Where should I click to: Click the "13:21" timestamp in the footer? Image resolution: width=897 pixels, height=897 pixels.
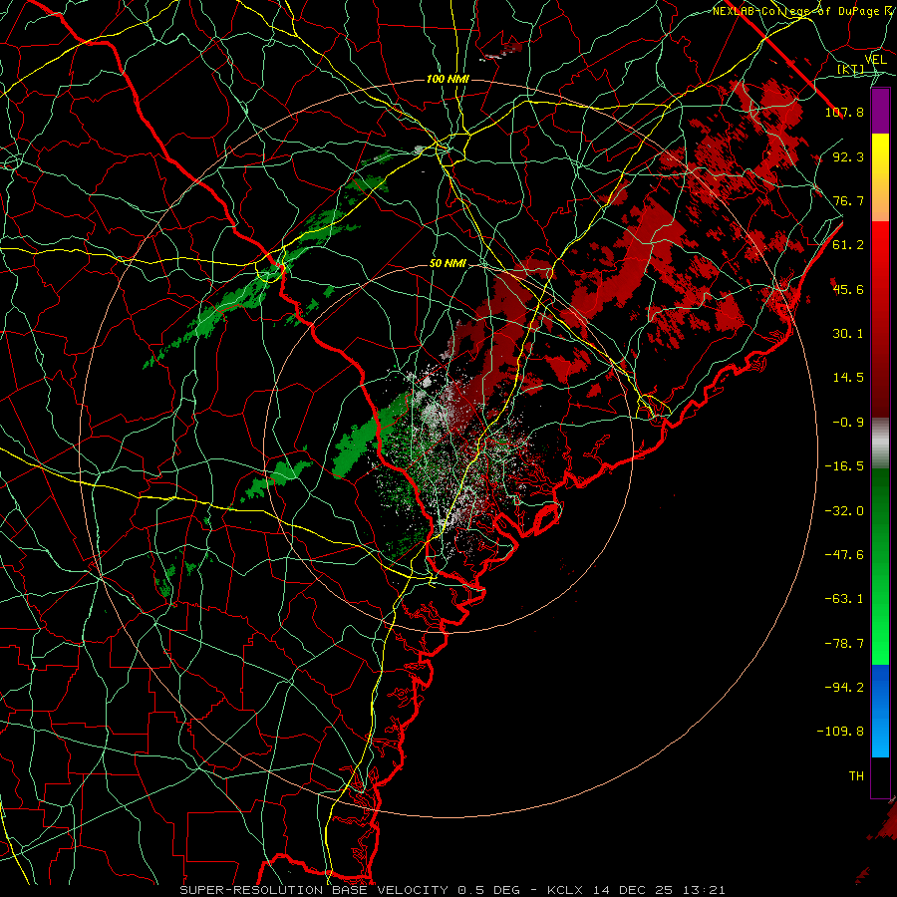(707, 890)
